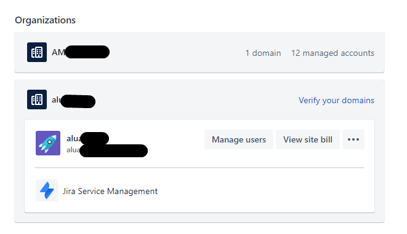The height and width of the screenshot is (234, 407).
Task: Click the Organizations heading
Action: [45, 20]
